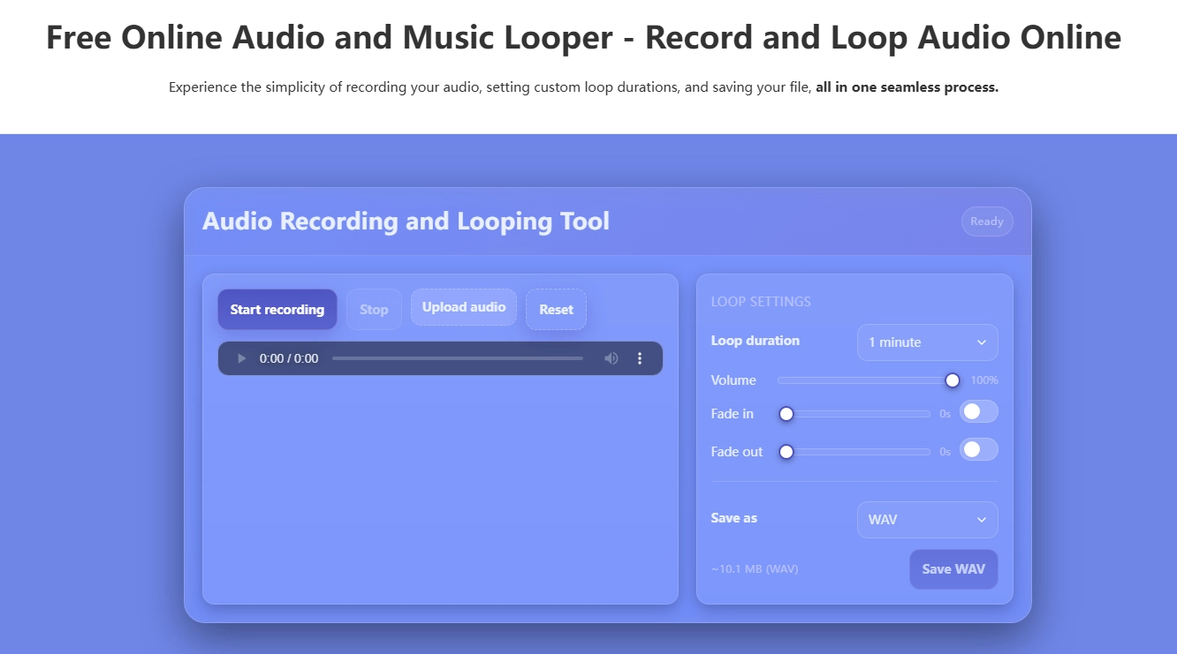
Task: Reset the recording session
Action: pos(556,309)
